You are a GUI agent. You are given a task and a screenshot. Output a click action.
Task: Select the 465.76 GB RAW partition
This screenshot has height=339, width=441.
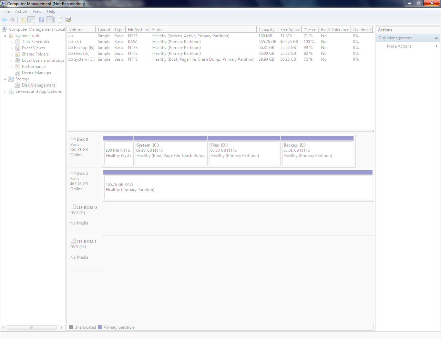pyautogui.click(x=238, y=185)
